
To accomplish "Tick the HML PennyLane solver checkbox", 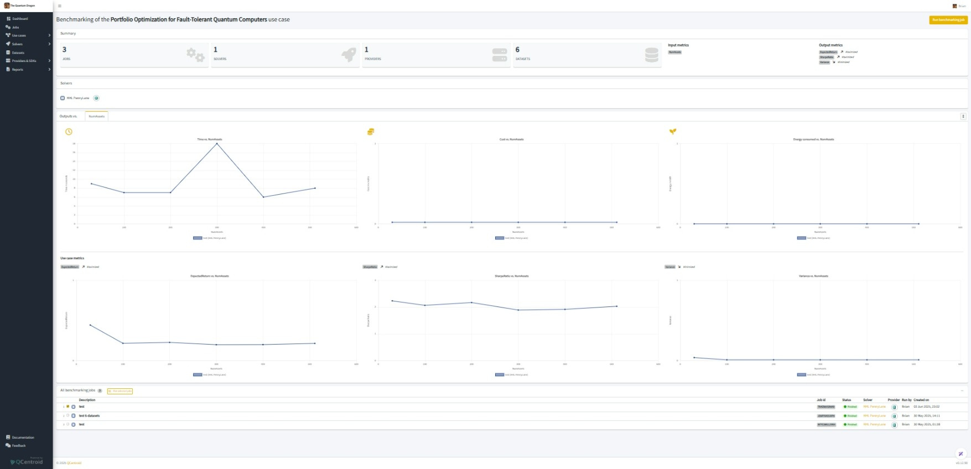I will [x=63, y=98].
